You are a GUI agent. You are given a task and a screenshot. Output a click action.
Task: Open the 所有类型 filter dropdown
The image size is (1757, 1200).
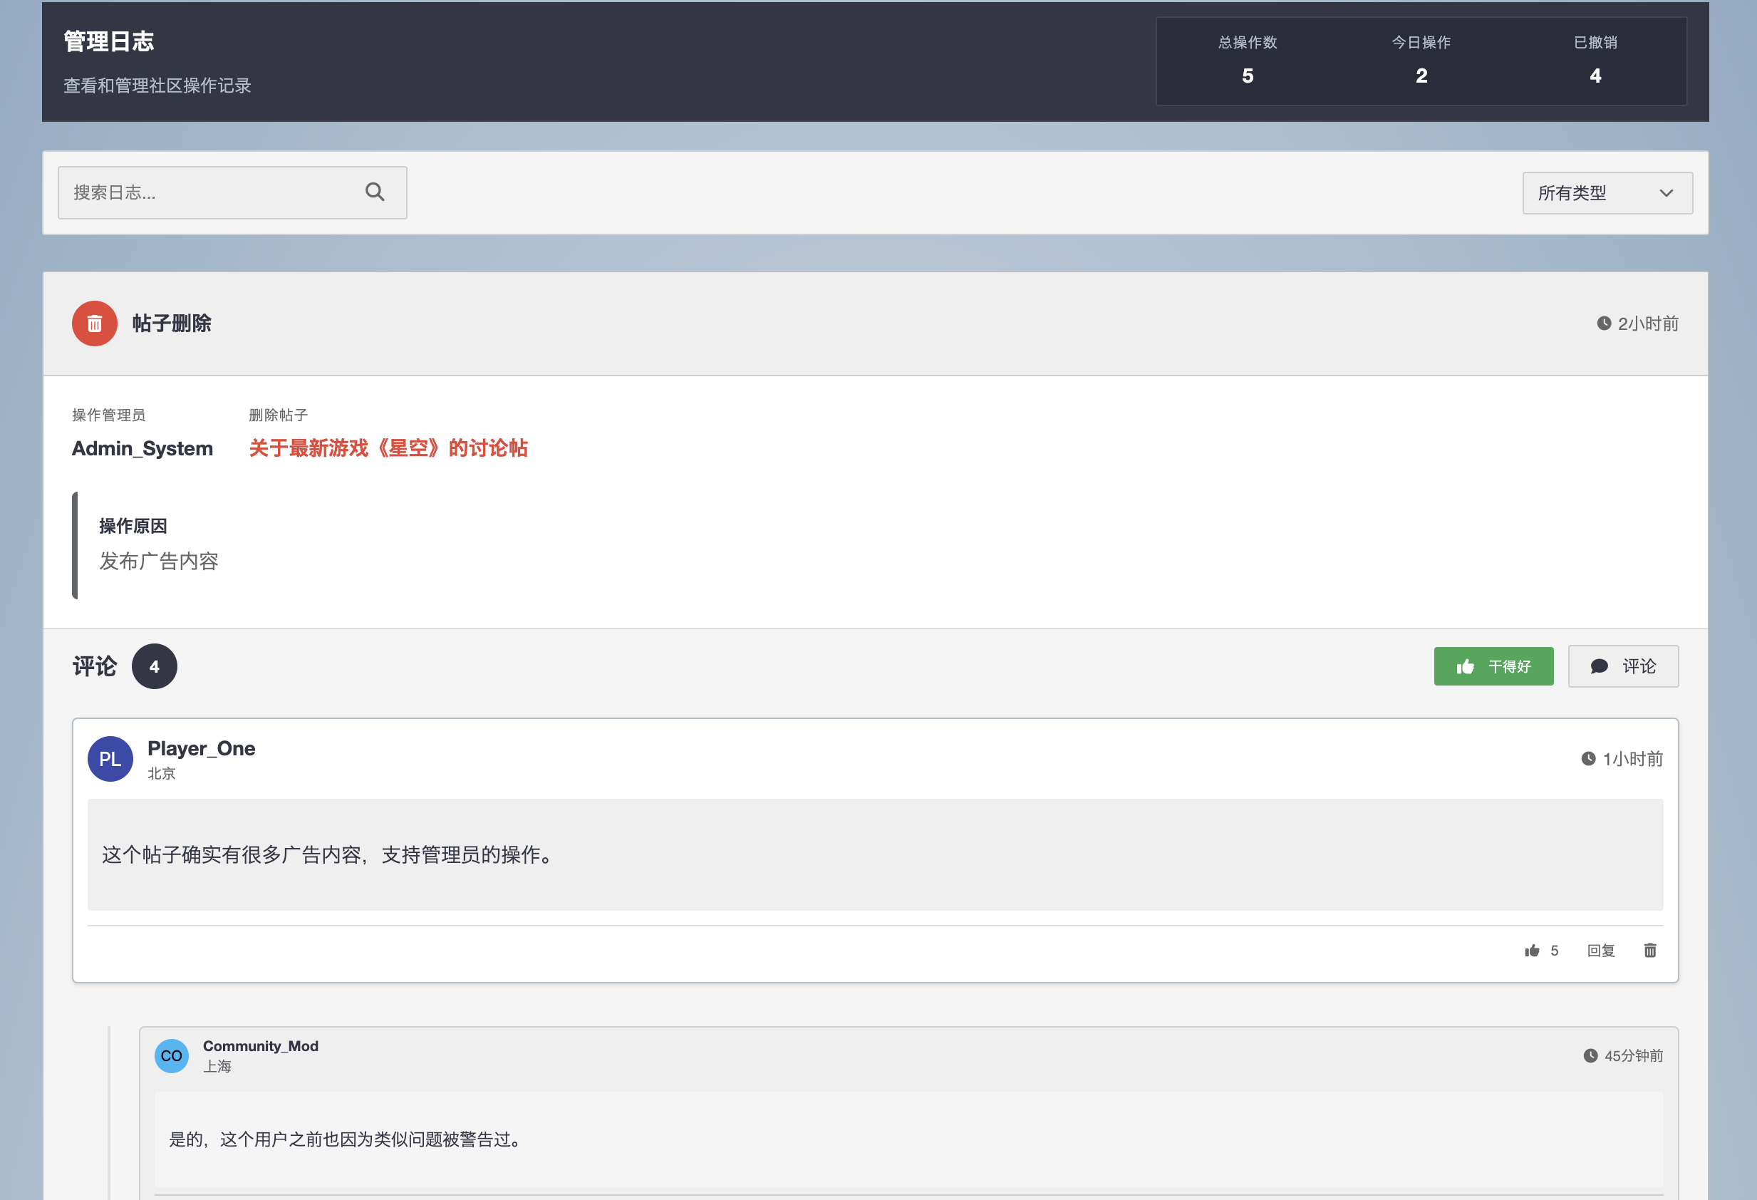coord(1607,193)
